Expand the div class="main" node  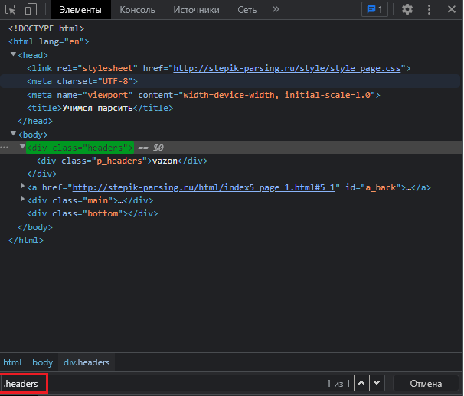23,200
